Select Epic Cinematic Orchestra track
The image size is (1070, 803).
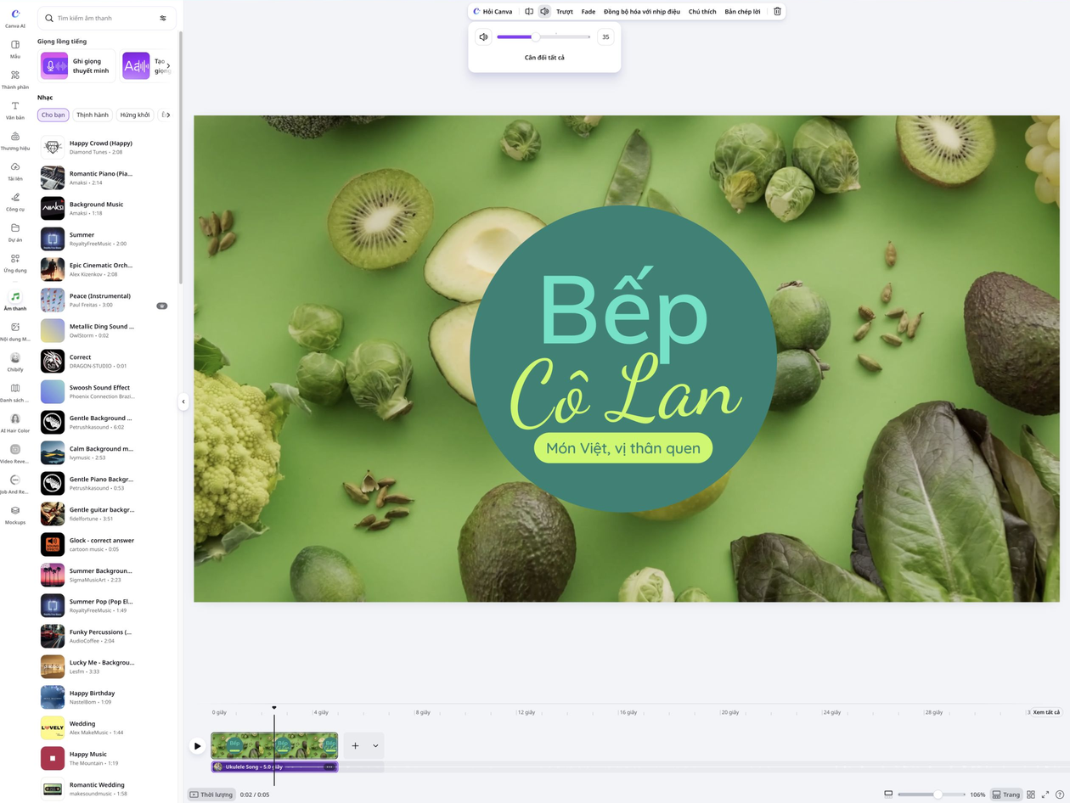pos(103,270)
